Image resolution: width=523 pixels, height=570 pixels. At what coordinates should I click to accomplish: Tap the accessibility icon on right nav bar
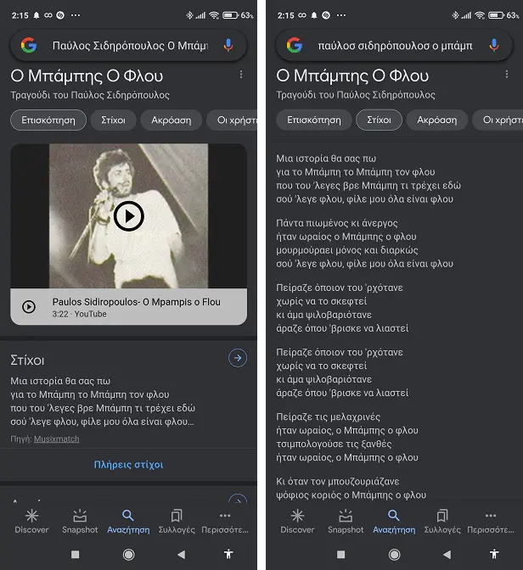click(494, 554)
